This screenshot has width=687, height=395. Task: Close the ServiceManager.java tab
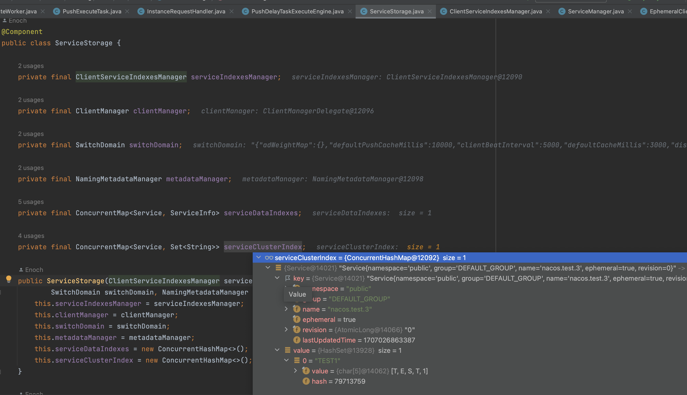coord(630,11)
